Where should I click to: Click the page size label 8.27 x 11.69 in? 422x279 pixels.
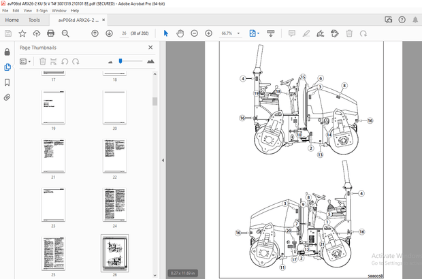pyautogui.click(x=182, y=273)
